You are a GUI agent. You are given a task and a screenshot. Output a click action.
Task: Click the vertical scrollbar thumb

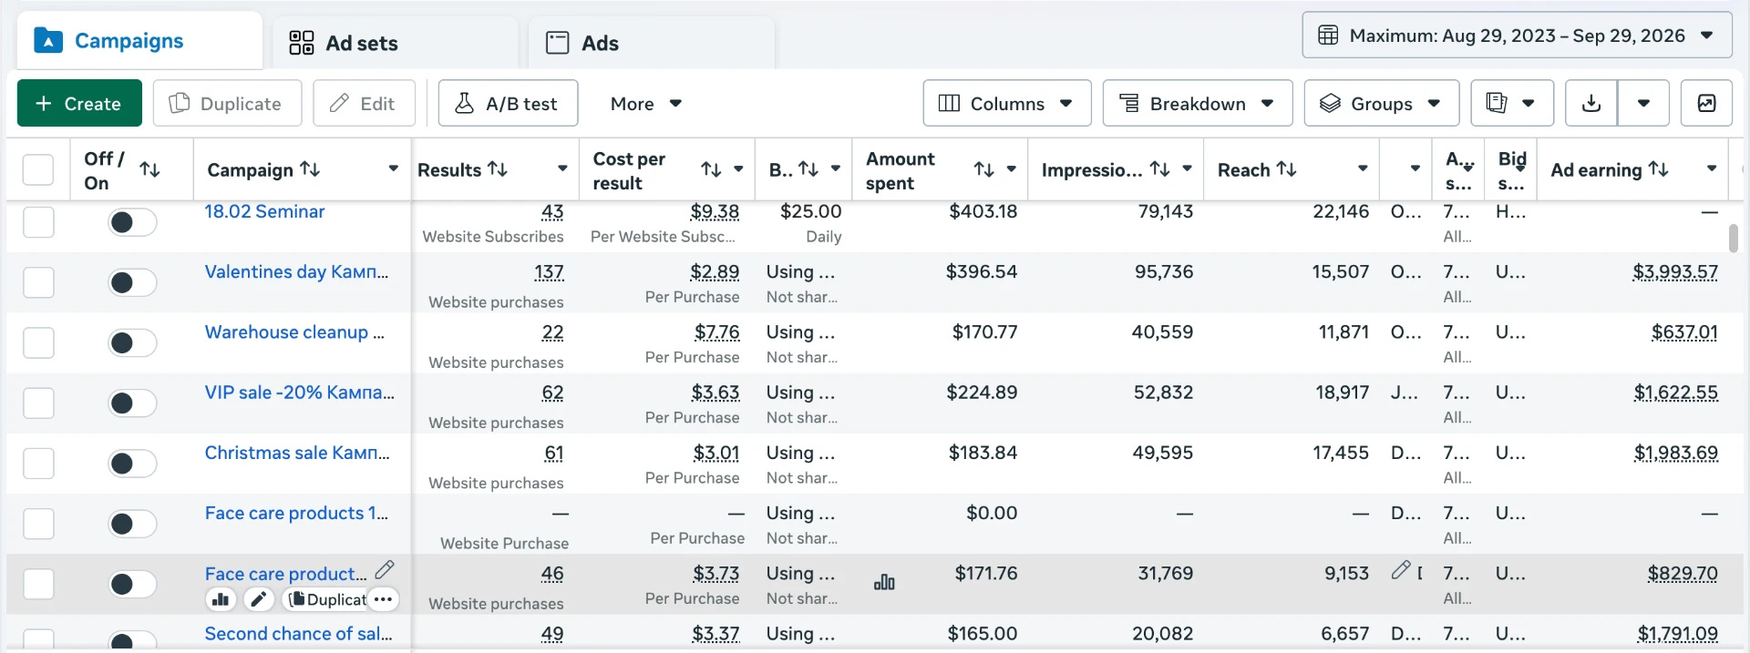click(x=1733, y=238)
